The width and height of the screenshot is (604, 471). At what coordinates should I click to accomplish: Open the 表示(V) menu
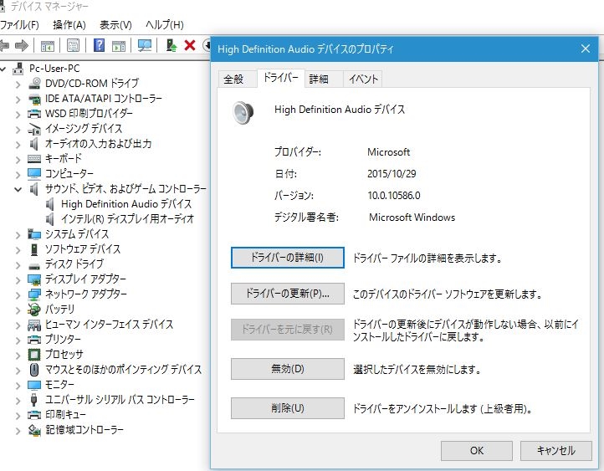tap(115, 25)
